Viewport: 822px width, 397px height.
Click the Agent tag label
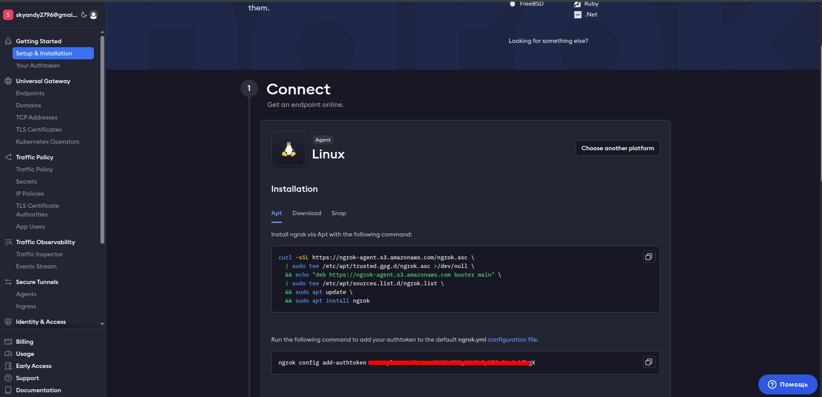(x=323, y=140)
